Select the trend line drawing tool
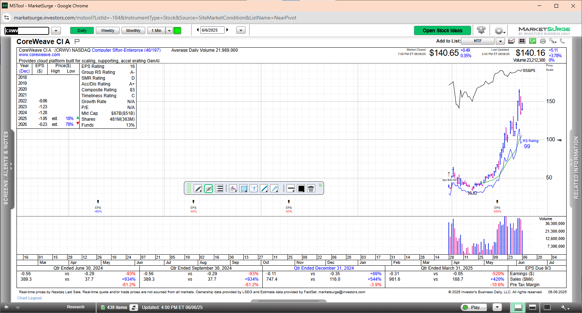 264,189
